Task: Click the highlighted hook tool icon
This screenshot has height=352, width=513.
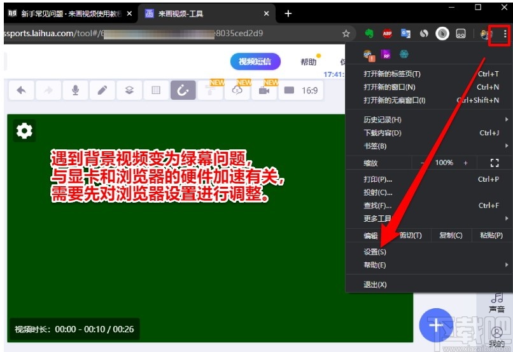Action: [x=183, y=90]
